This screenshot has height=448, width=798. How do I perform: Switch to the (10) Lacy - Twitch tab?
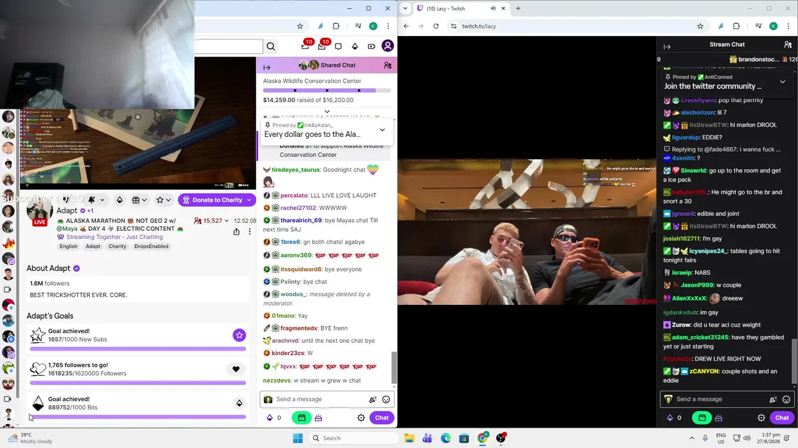tap(461, 9)
